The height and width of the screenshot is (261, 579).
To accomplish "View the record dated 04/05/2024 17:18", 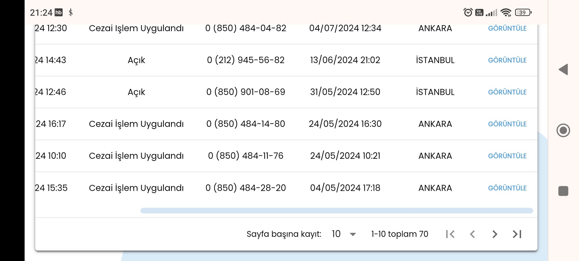I will click(507, 188).
